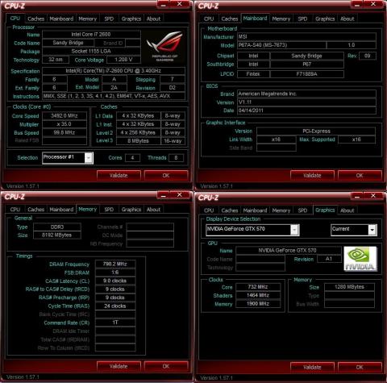Go to About tab in the Memory window
Viewport: 387px width, 383px height.
pos(153,210)
